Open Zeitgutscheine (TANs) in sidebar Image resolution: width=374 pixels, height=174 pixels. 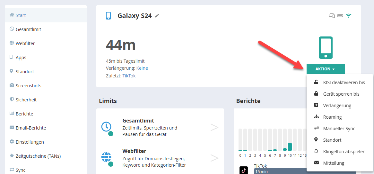pyautogui.click(x=46, y=156)
